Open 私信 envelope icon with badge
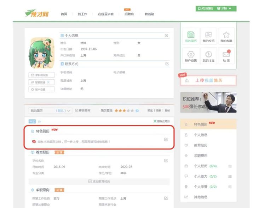The height and width of the screenshot is (208, 265). [x=226, y=56]
